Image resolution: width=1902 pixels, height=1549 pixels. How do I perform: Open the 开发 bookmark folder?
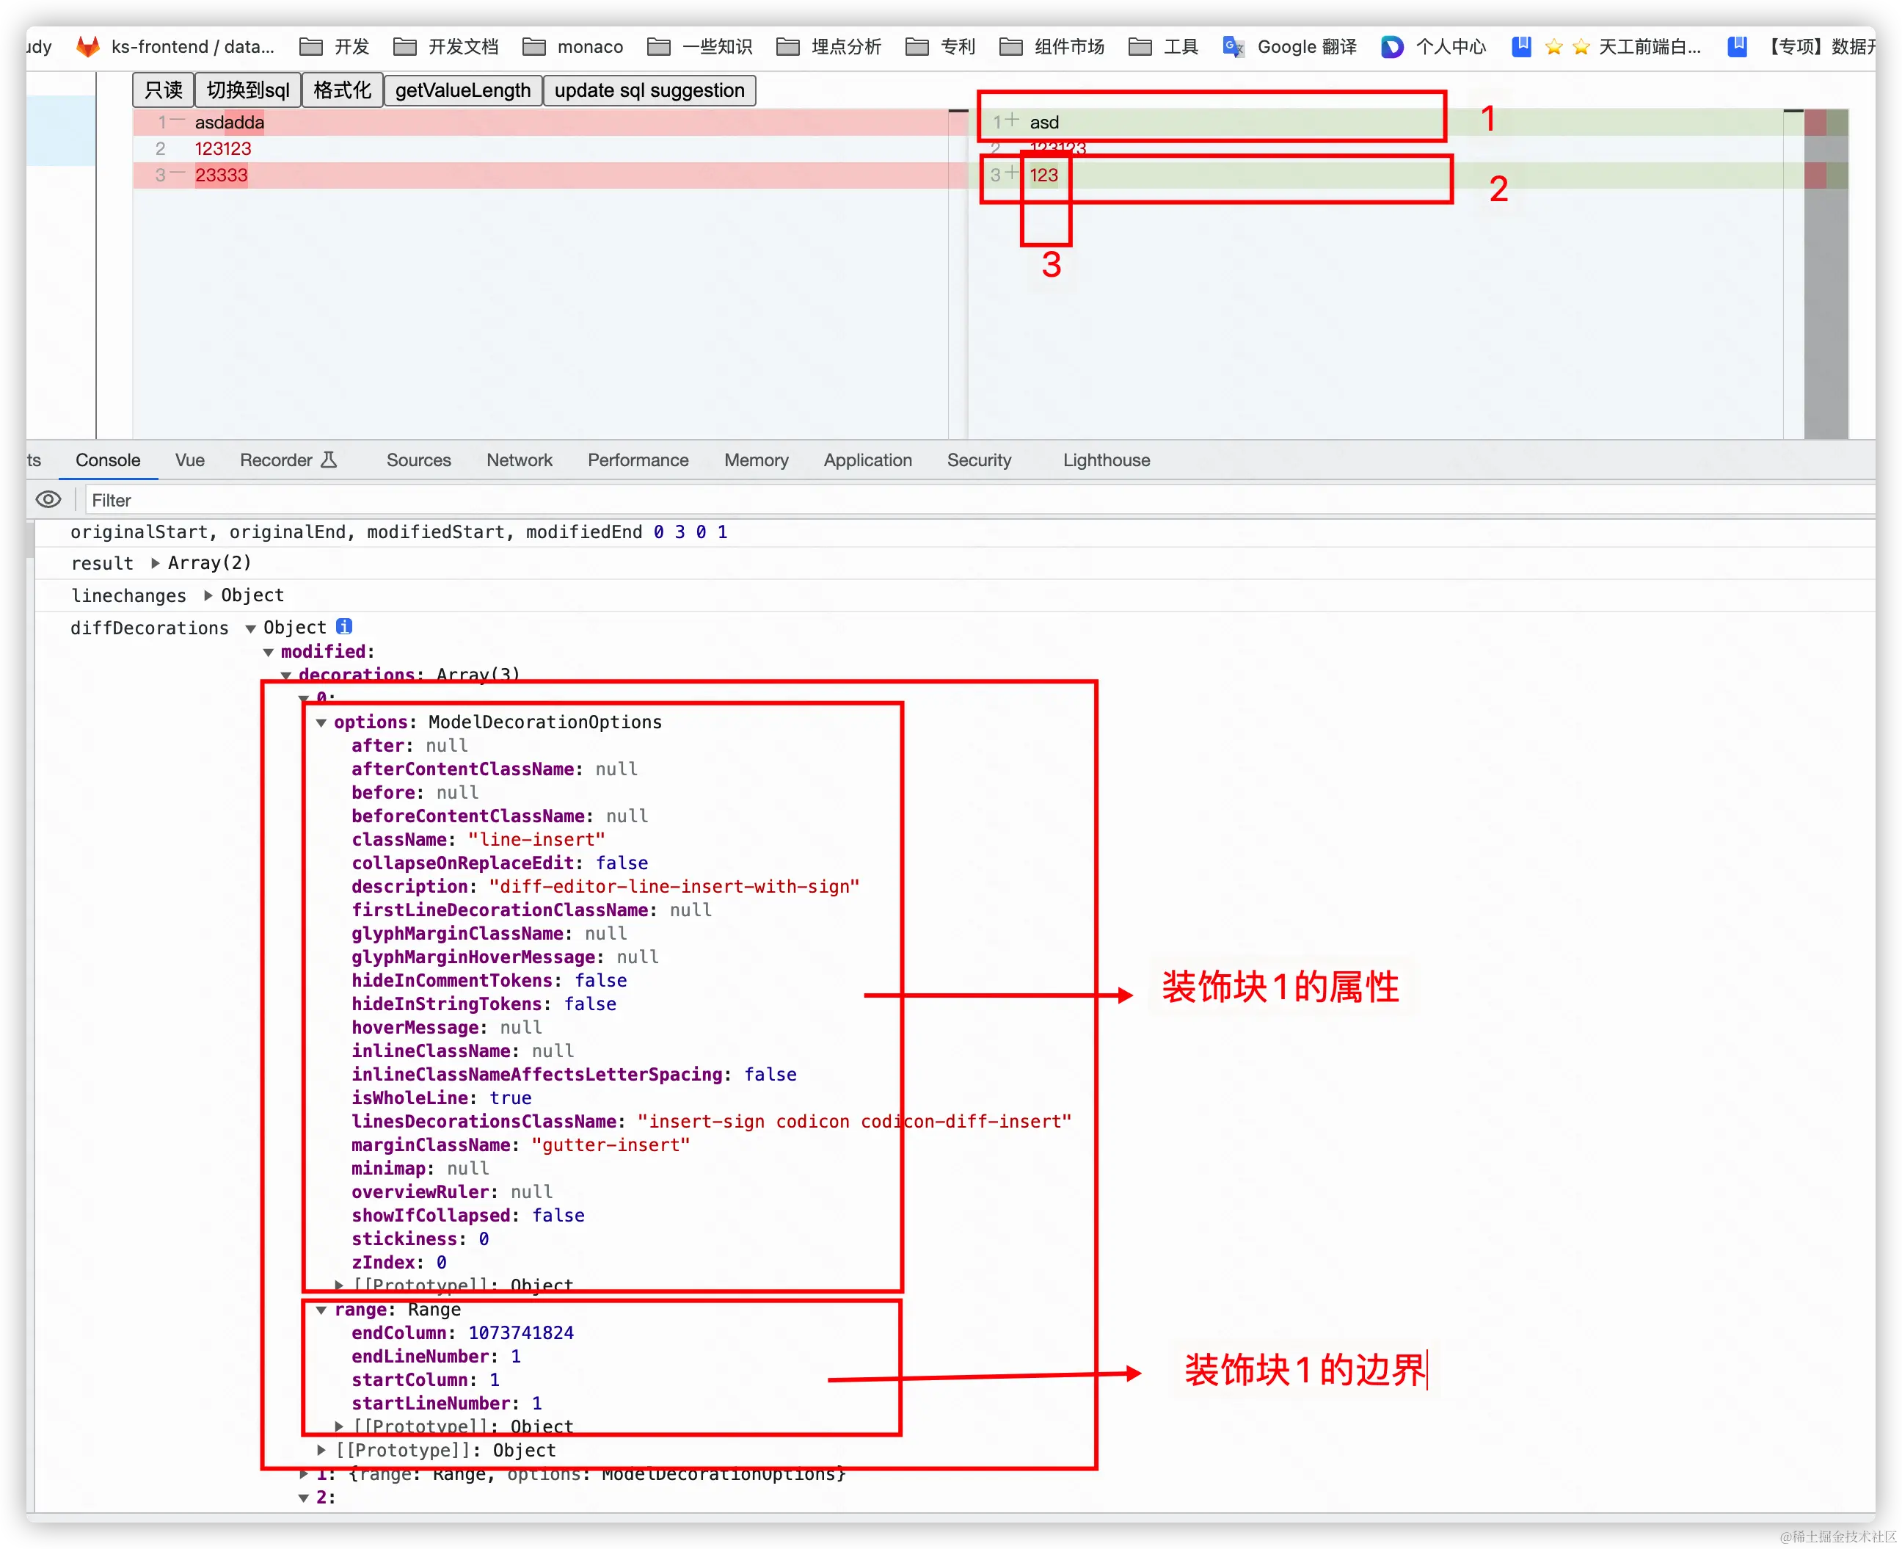click(335, 46)
